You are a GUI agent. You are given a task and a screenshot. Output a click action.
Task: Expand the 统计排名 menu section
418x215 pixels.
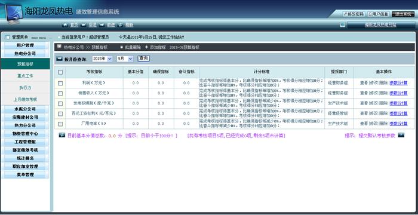25,158
